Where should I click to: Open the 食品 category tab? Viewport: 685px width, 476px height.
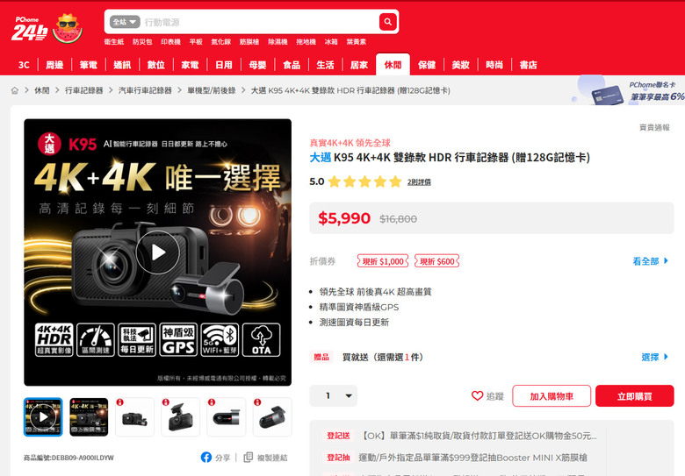(292, 65)
